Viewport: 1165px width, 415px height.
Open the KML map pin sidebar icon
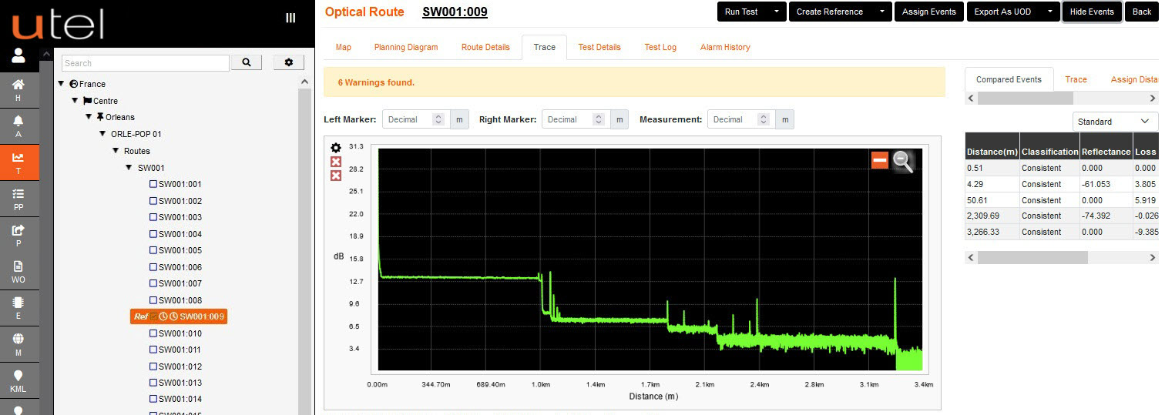click(x=18, y=380)
